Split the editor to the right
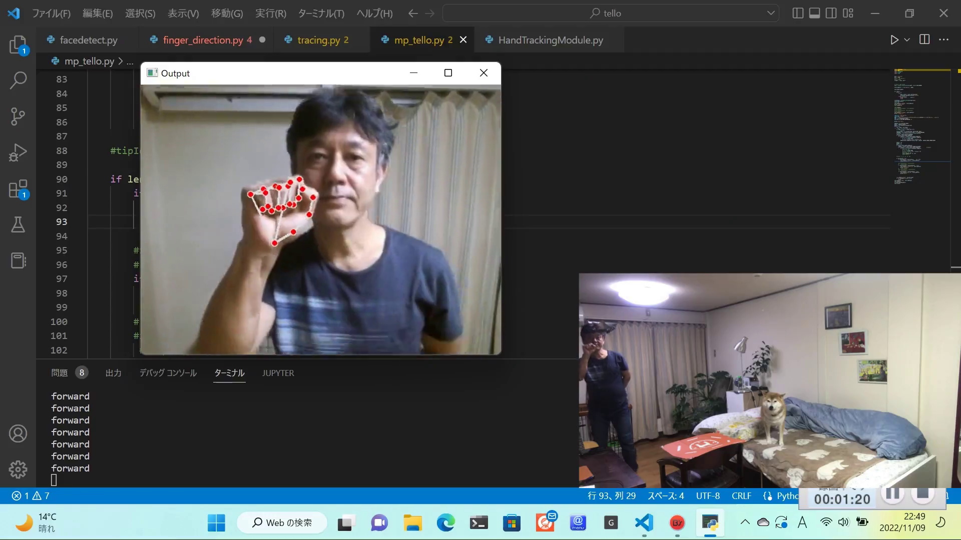 tap(924, 39)
